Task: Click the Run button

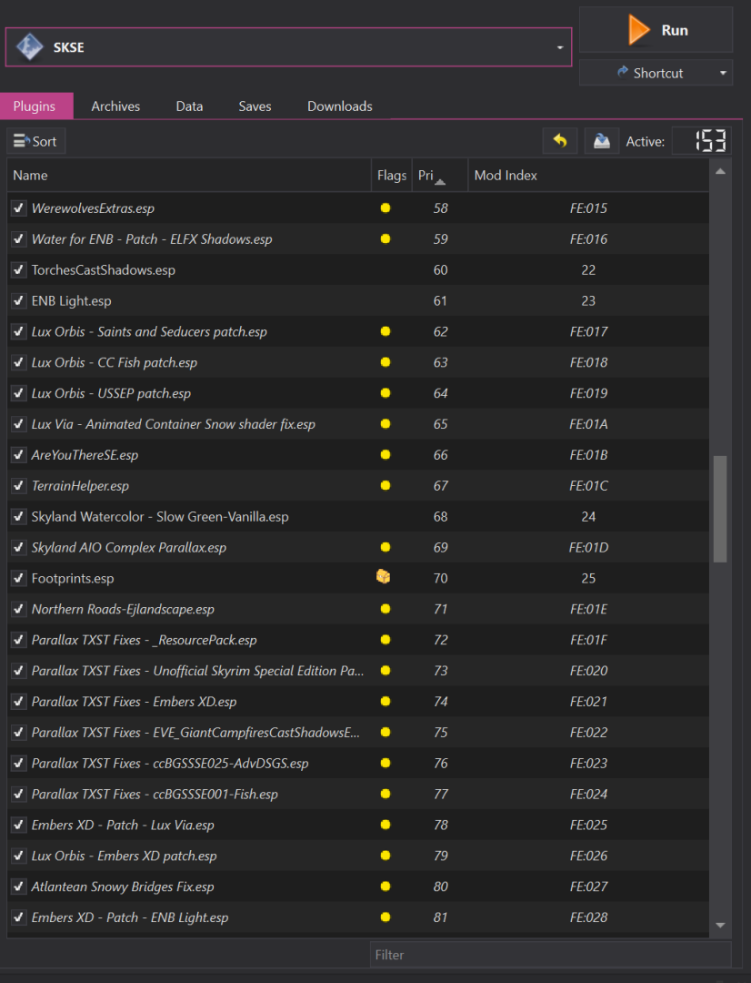Action: pos(656,30)
